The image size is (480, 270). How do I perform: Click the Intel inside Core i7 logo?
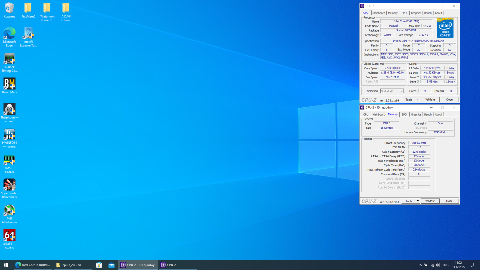(x=445, y=28)
